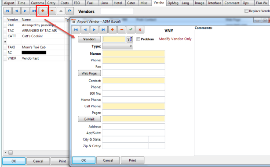Click the Name input field
Screen dimensions: 270x167
click(x=134, y=54)
